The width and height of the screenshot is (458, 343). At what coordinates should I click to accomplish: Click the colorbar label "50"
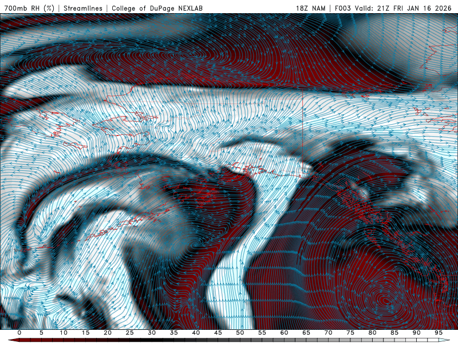(240, 333)
